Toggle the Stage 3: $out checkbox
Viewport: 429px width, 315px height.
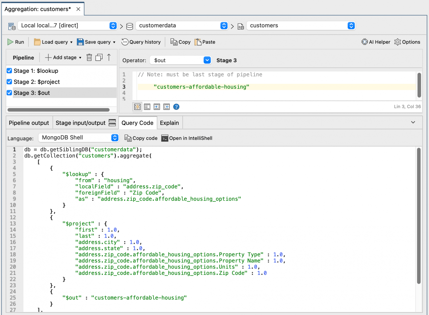pos(9,93)
